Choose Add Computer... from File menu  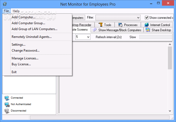pos(37,17)
